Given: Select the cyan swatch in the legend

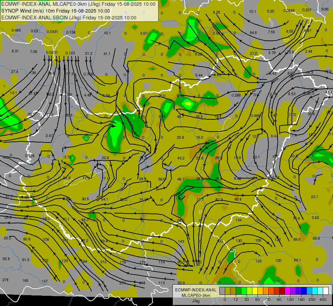Looking at the screenshot, I should (315, 291).
